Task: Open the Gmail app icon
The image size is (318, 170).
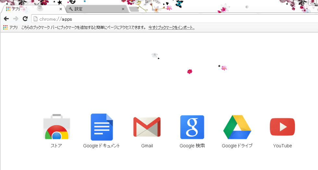Action: click(147, 127)
